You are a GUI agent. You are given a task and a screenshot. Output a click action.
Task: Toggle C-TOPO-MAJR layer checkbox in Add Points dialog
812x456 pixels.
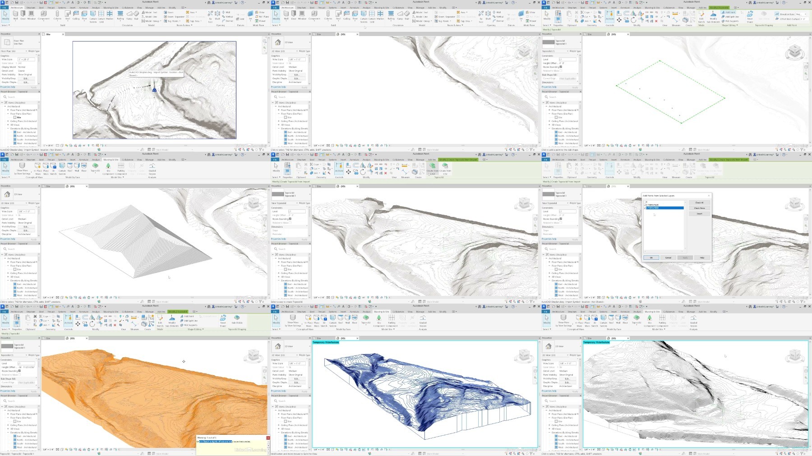[x=645, y=205]
